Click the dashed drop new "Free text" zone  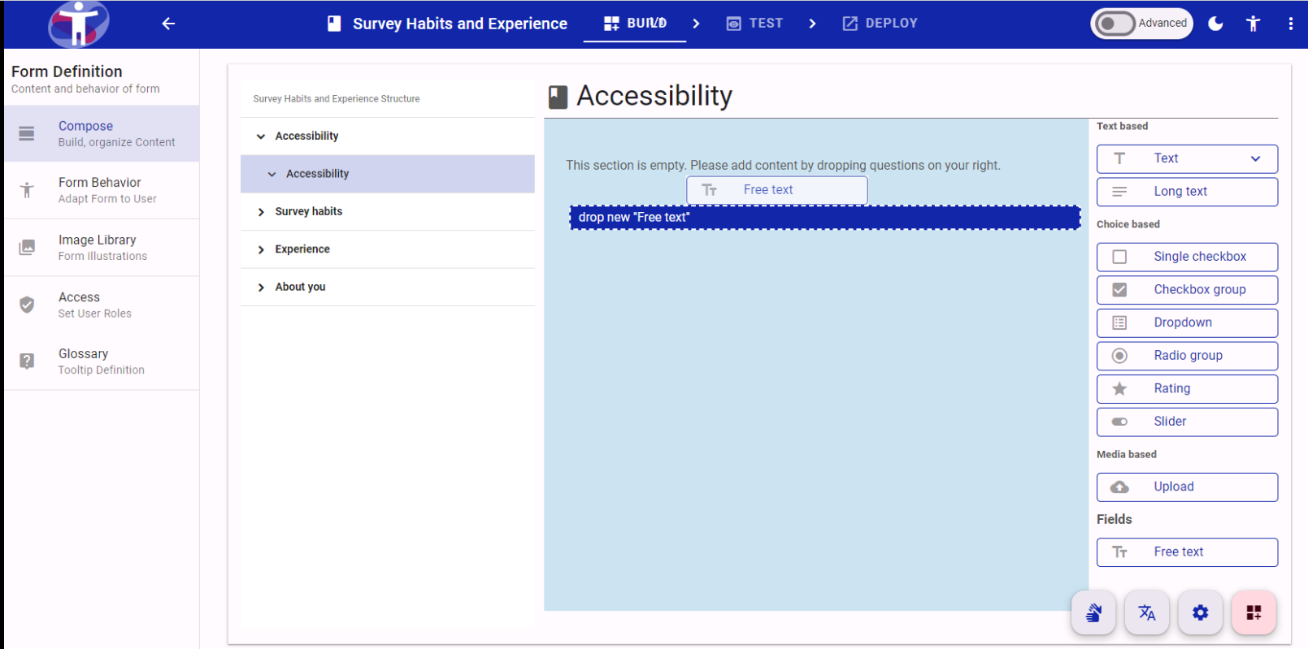click(x=825, y=218)
